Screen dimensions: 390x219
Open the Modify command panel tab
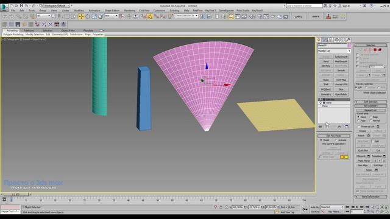[x=325, y=40]
